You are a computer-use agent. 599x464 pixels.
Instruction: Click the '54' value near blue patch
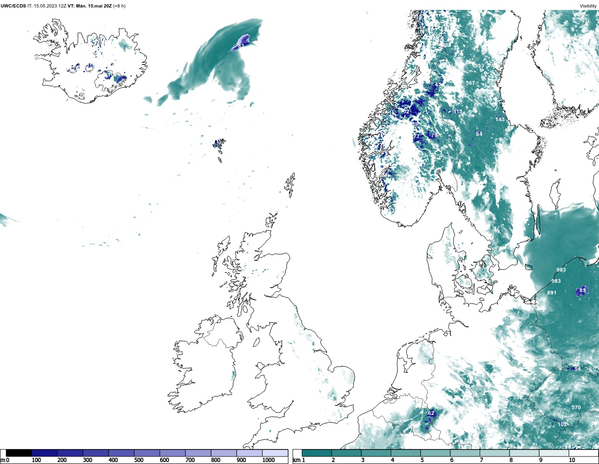pyautogui.click(x=577, y=369)
